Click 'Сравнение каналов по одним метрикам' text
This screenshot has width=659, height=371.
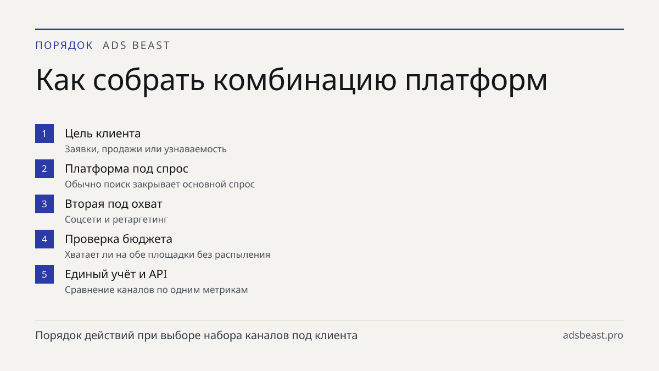coord(157,290)
